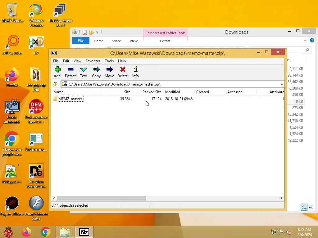Select the Forza Horizon 5.exe desktop icon
Screen dimensions: 318x238
coord(36,208)
